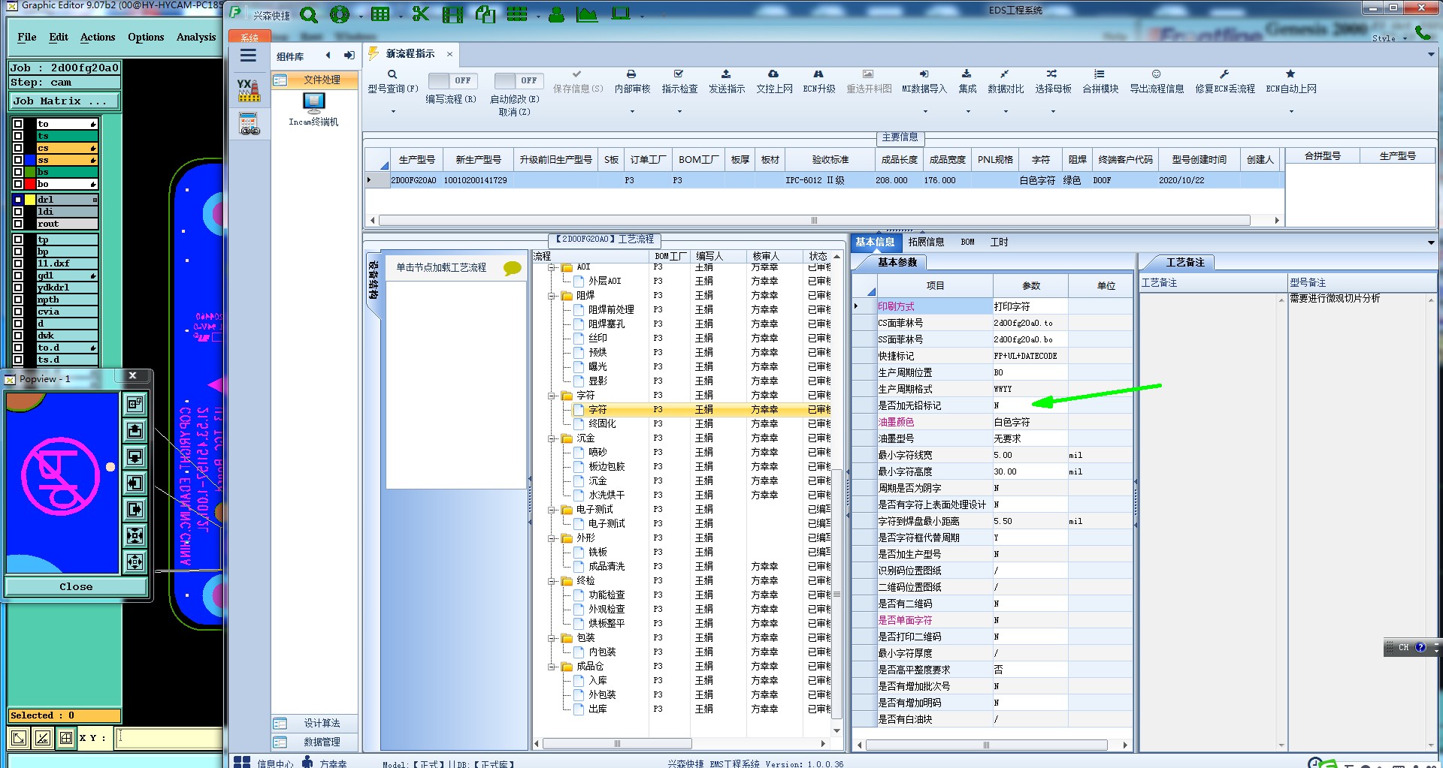Click the 发送指示 upload icon
Screen dimensions: 1443x768
tap(726, 74)
